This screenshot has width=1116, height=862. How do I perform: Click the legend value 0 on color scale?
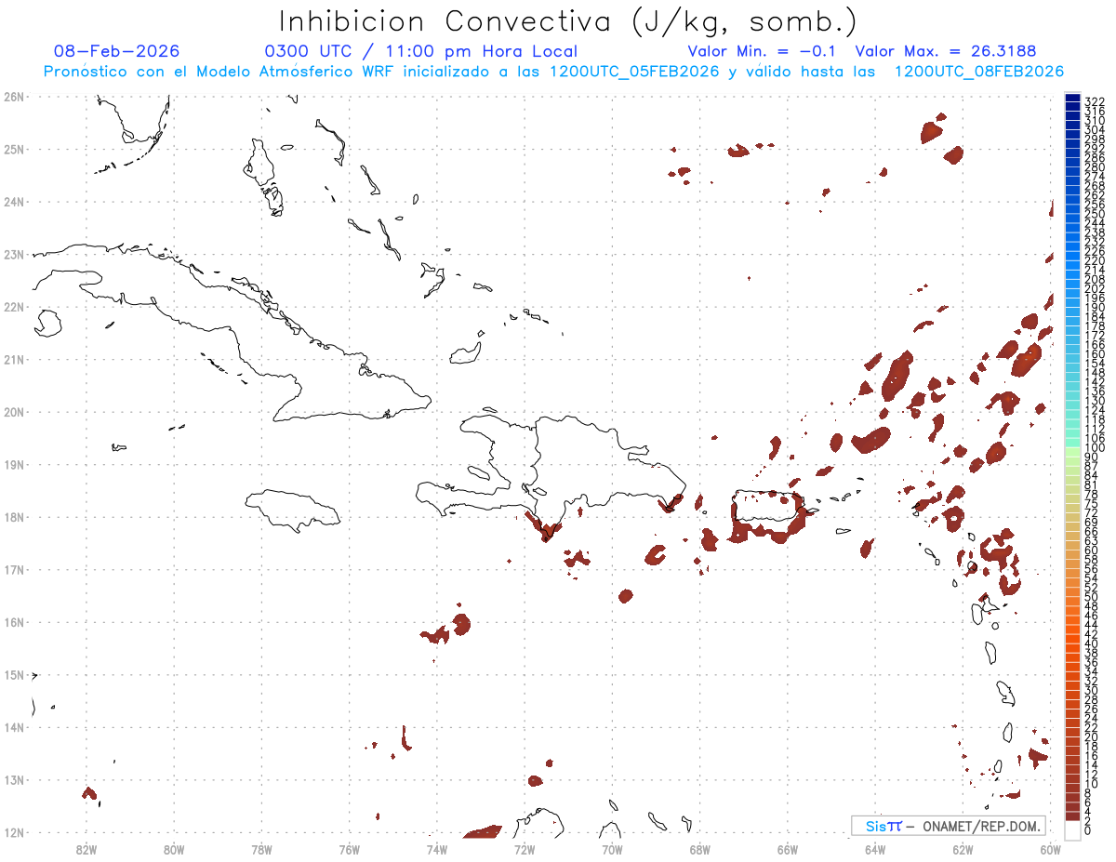pyautogui.click(x=1088, y=830)
